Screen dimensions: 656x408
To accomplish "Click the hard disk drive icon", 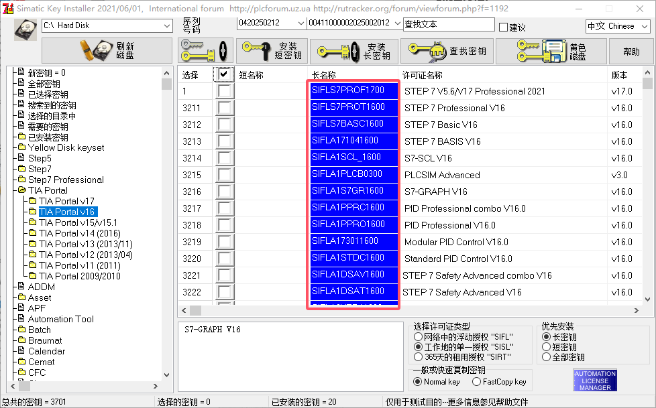I will 25,29.
